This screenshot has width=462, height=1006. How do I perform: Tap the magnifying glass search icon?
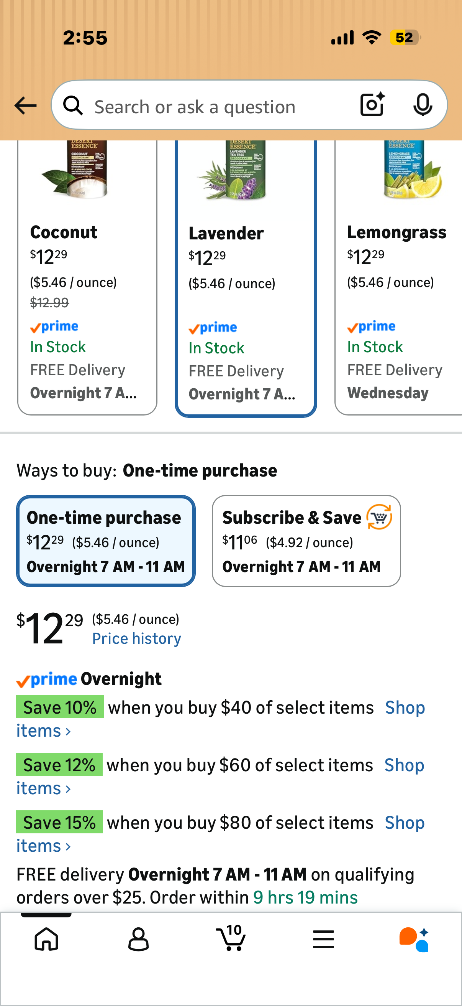tap(73, 106)
